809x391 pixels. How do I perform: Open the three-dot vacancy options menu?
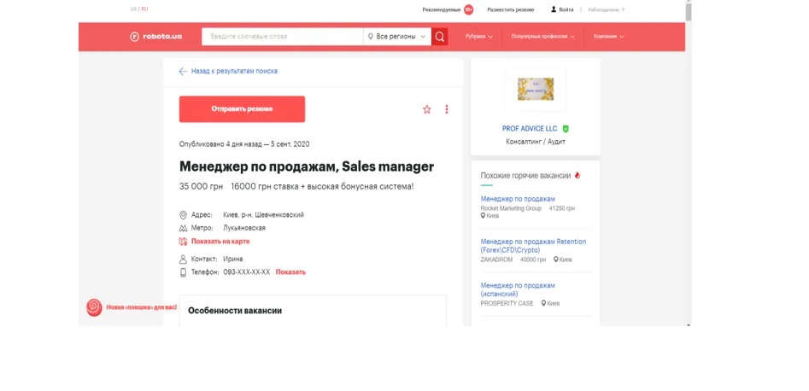(447, 109)
